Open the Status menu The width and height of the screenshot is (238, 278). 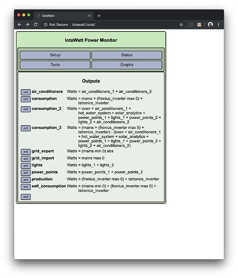pyautogui.click(x=127, y=55)
